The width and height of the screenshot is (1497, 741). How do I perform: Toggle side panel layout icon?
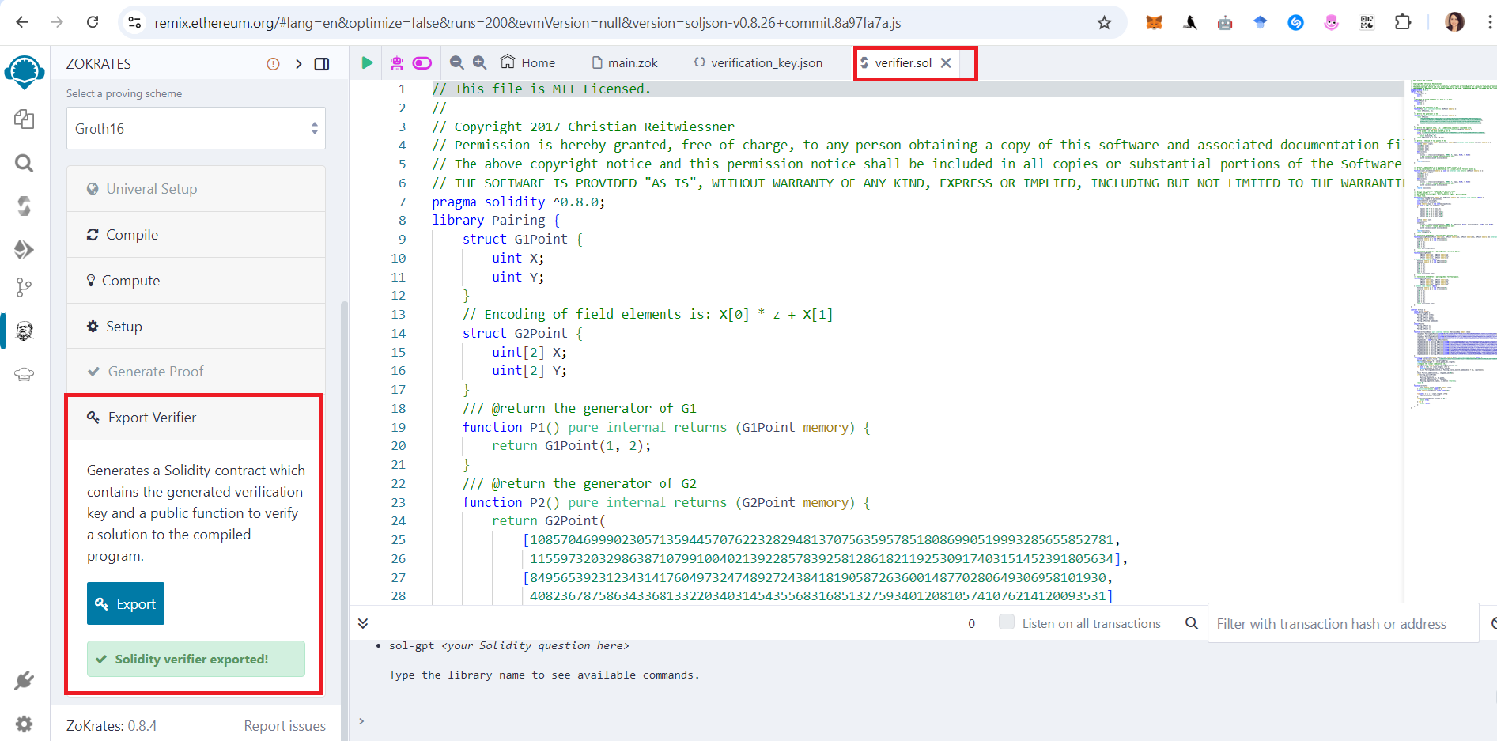[x=322, y=64]
